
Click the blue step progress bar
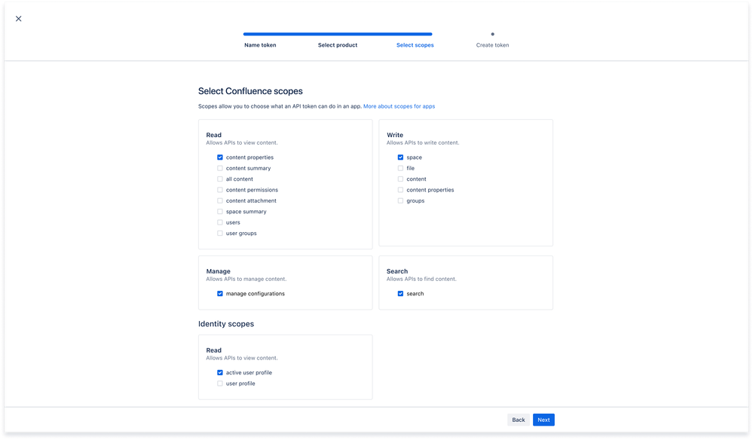coord(338,34)
